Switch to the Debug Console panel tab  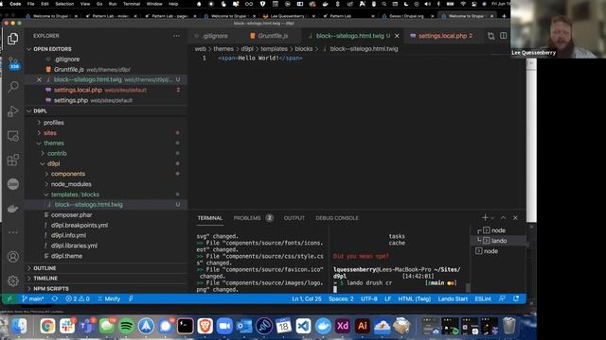click(337, 218)
